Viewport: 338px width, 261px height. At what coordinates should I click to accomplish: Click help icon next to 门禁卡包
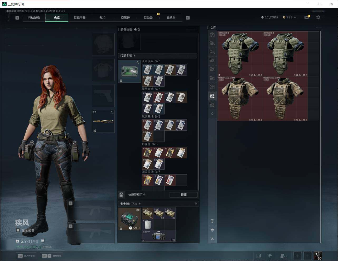134,56
